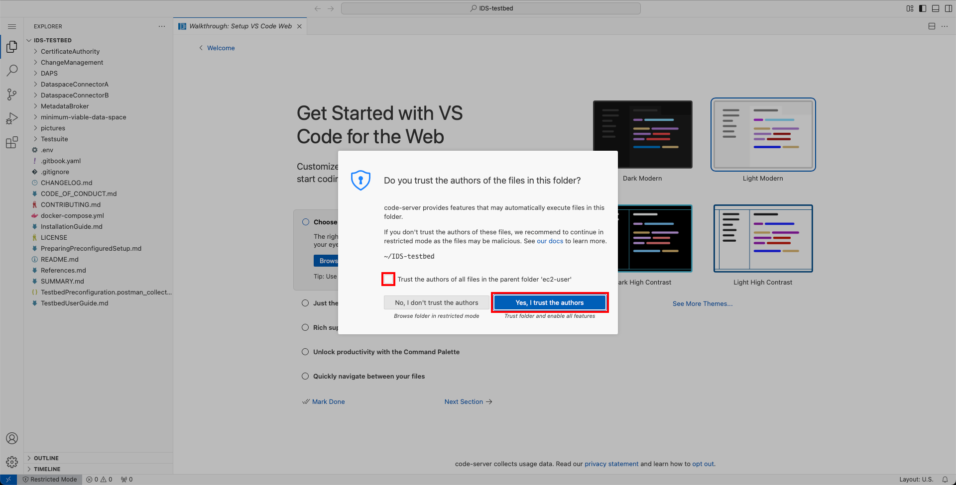The height and width of the screenshot is (485, 956).
Task: Select the Walkthrough: Setup VS Code Web tab
Action: (x=240, y=26)
